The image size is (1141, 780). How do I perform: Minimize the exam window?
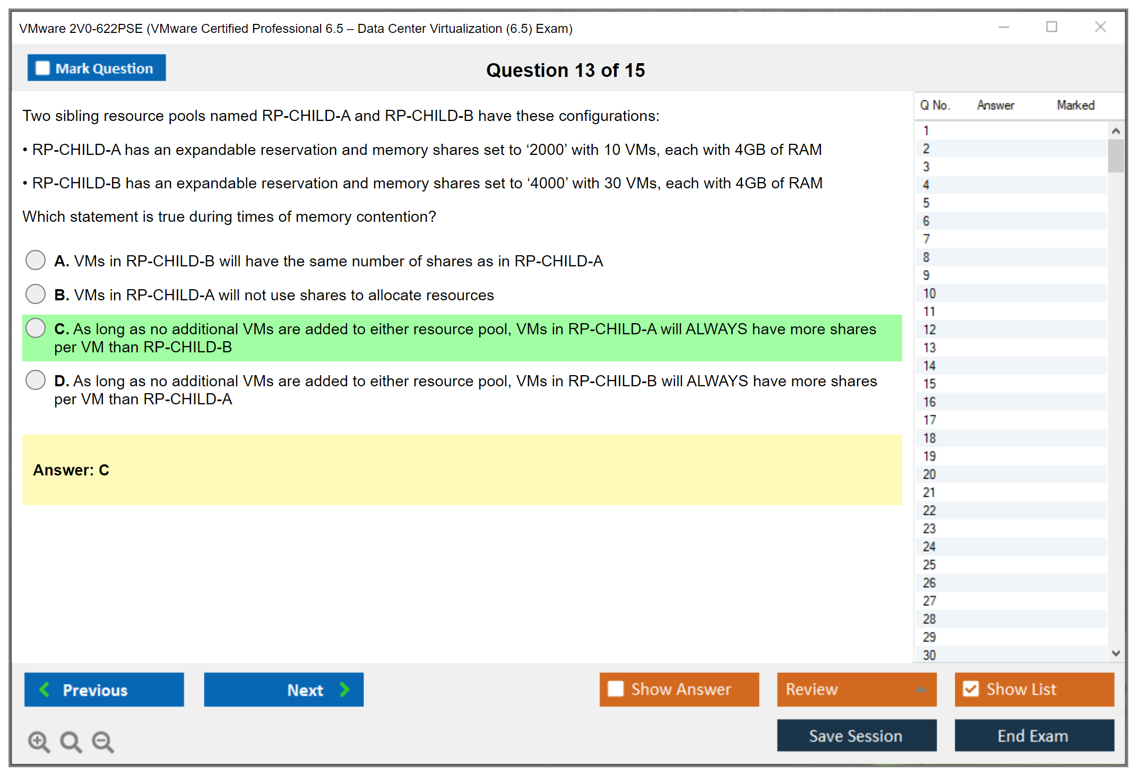tap(1004, 27)
